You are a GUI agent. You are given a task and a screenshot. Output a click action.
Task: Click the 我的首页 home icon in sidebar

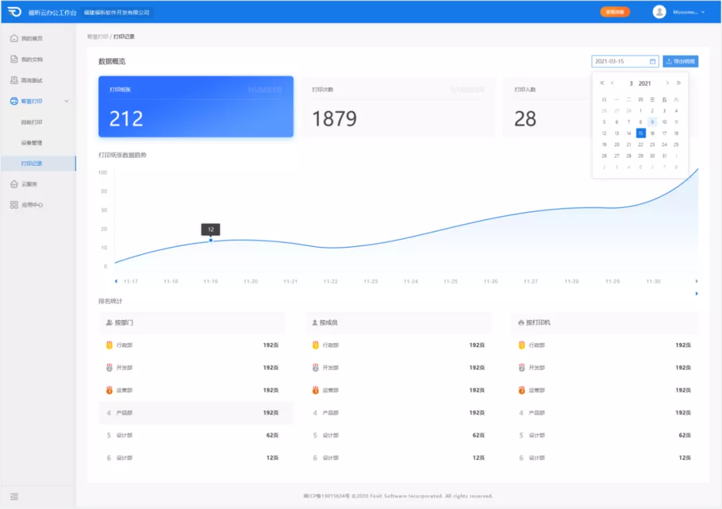point(14,39)
